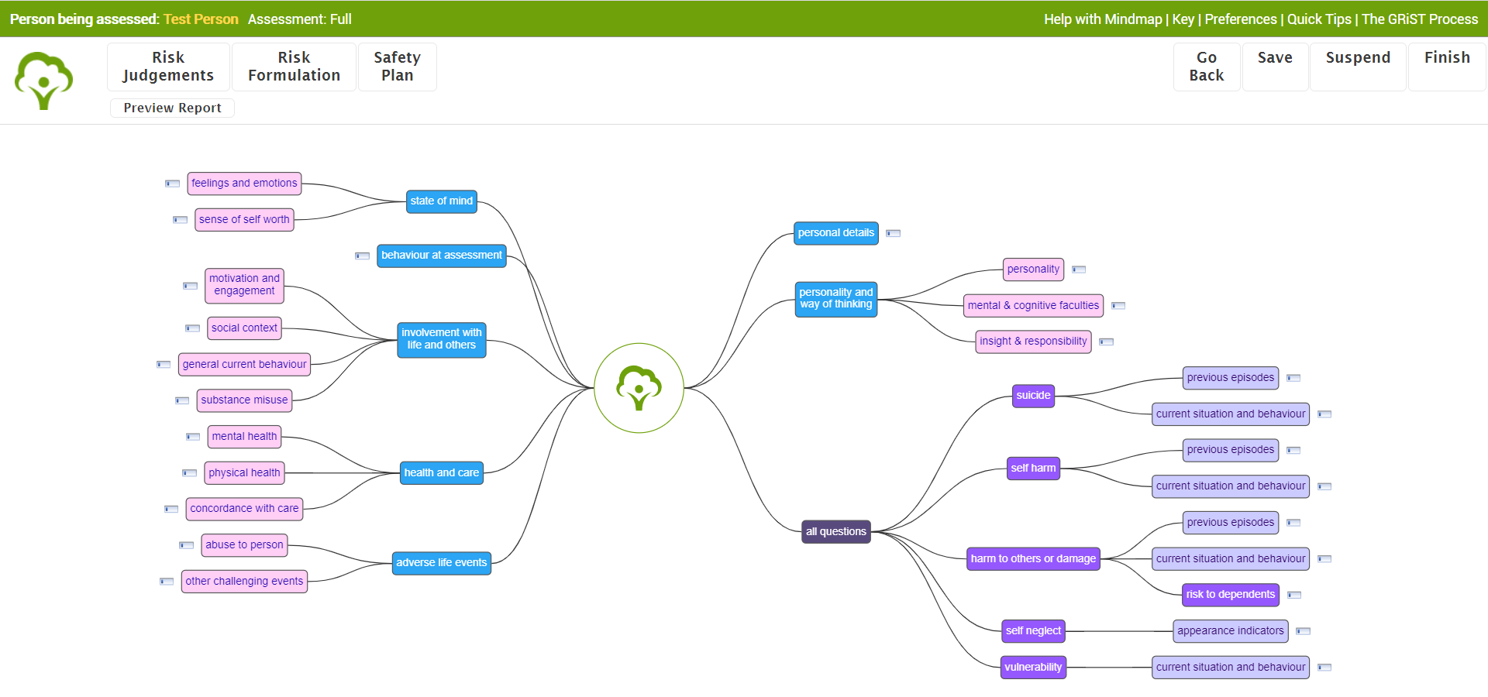This screenshot has width=1488, height=697.
Task: Click progress indicator next to personal details
Action: (893, 233)
